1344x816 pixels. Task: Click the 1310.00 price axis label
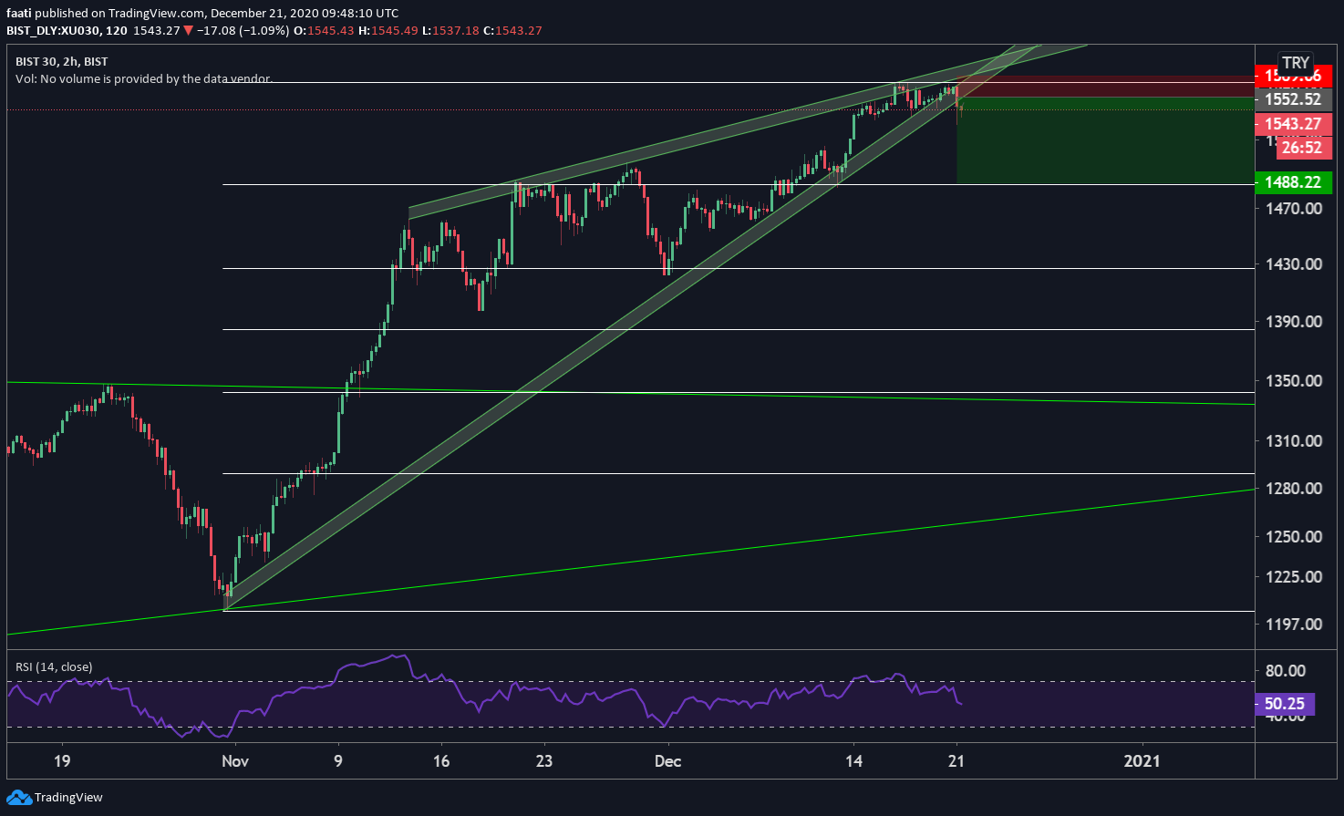click(x=1293, y=441)
